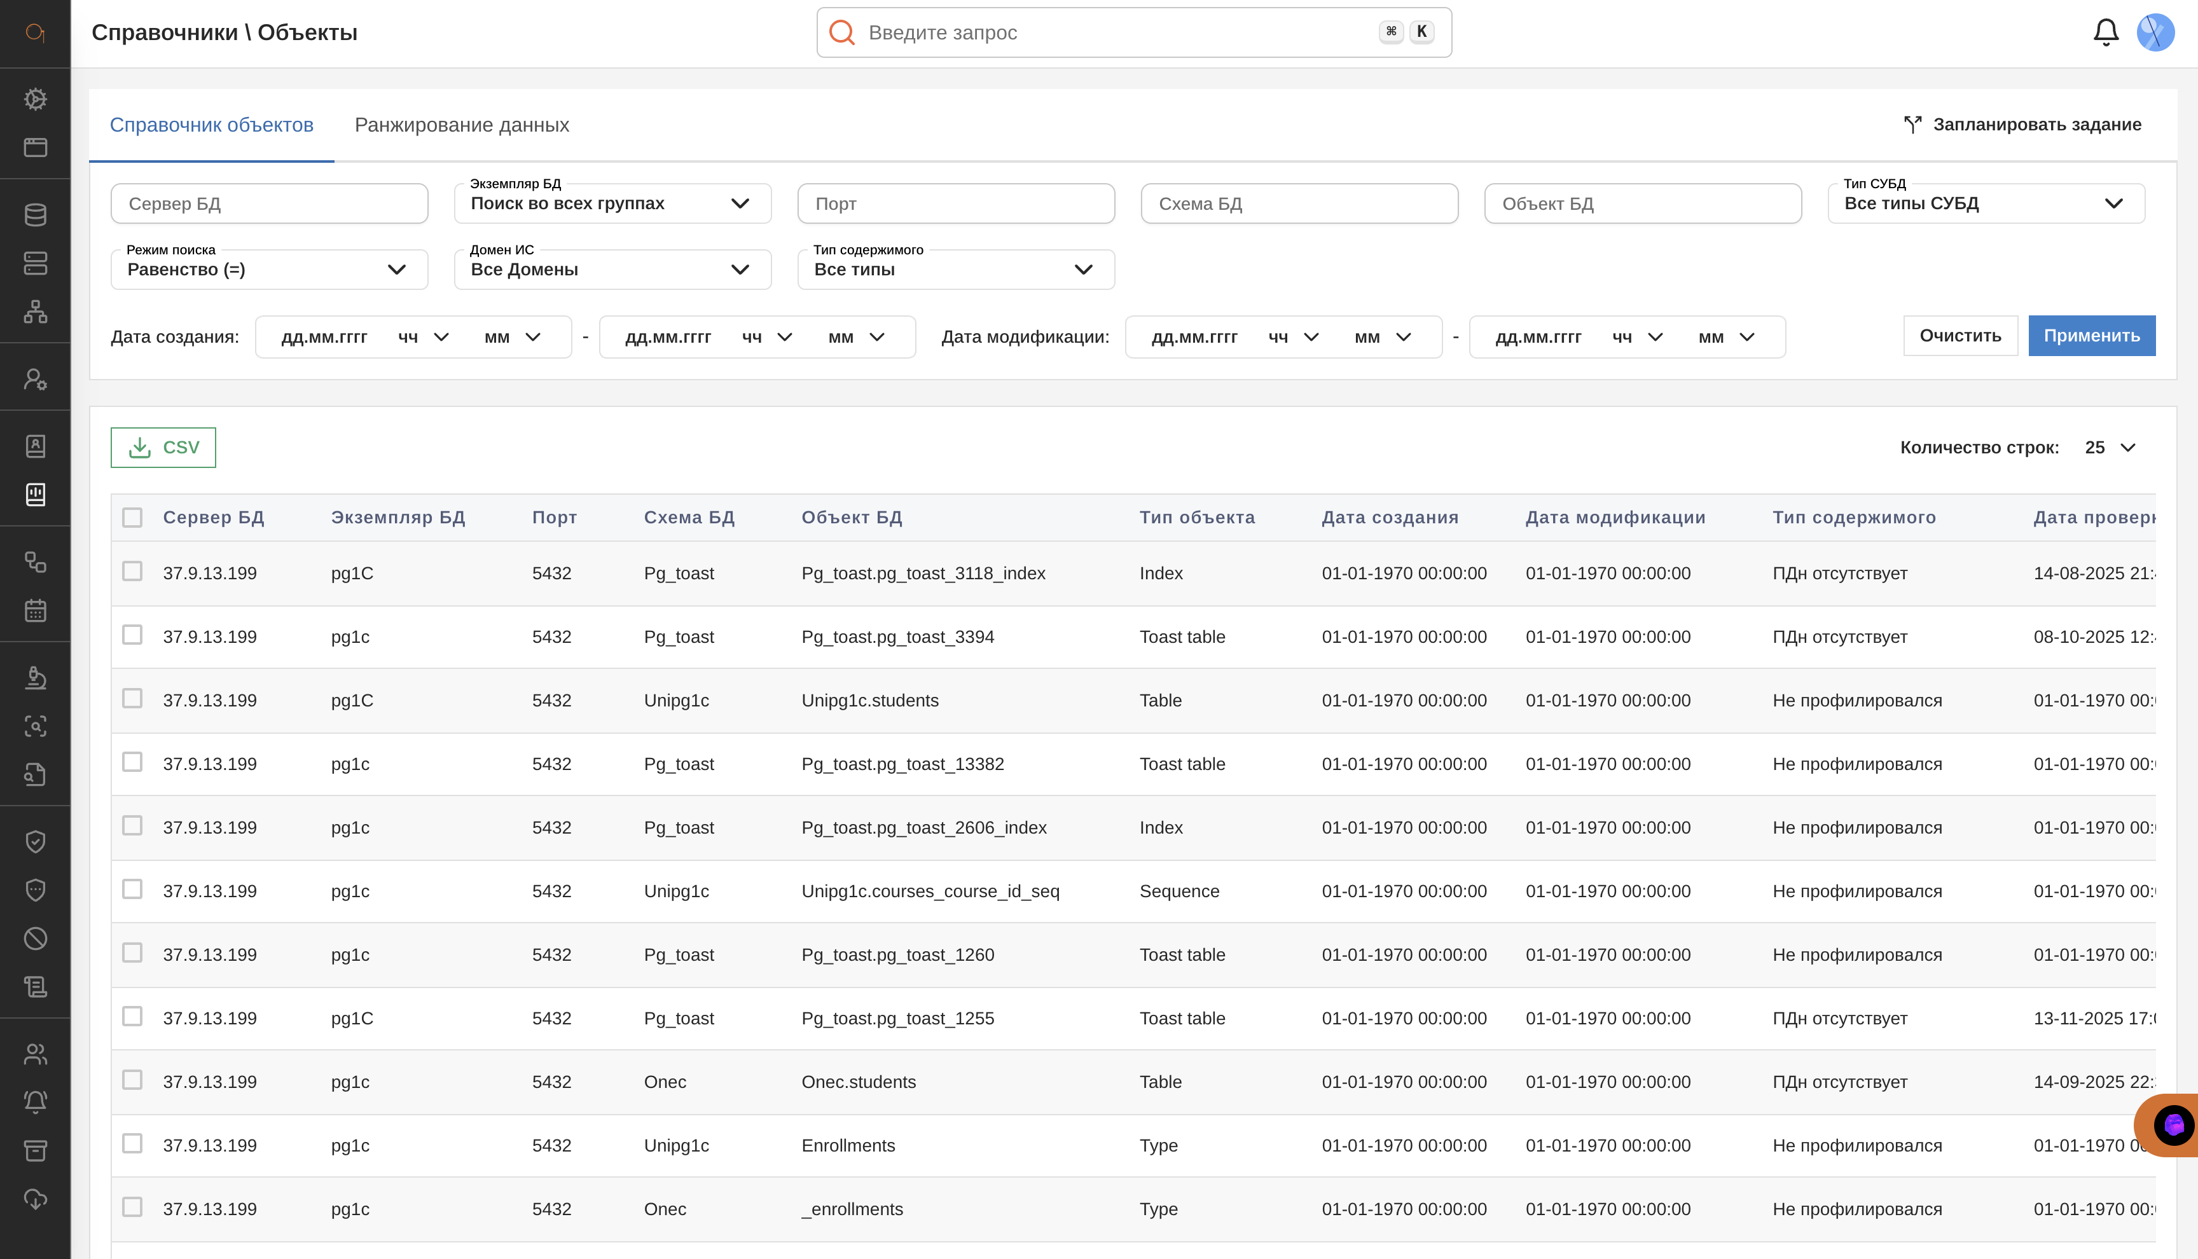The width and height of the screenshot is (2198, 1259).
Task: Click the Сервер БД input field
Action: click(269, 204)
